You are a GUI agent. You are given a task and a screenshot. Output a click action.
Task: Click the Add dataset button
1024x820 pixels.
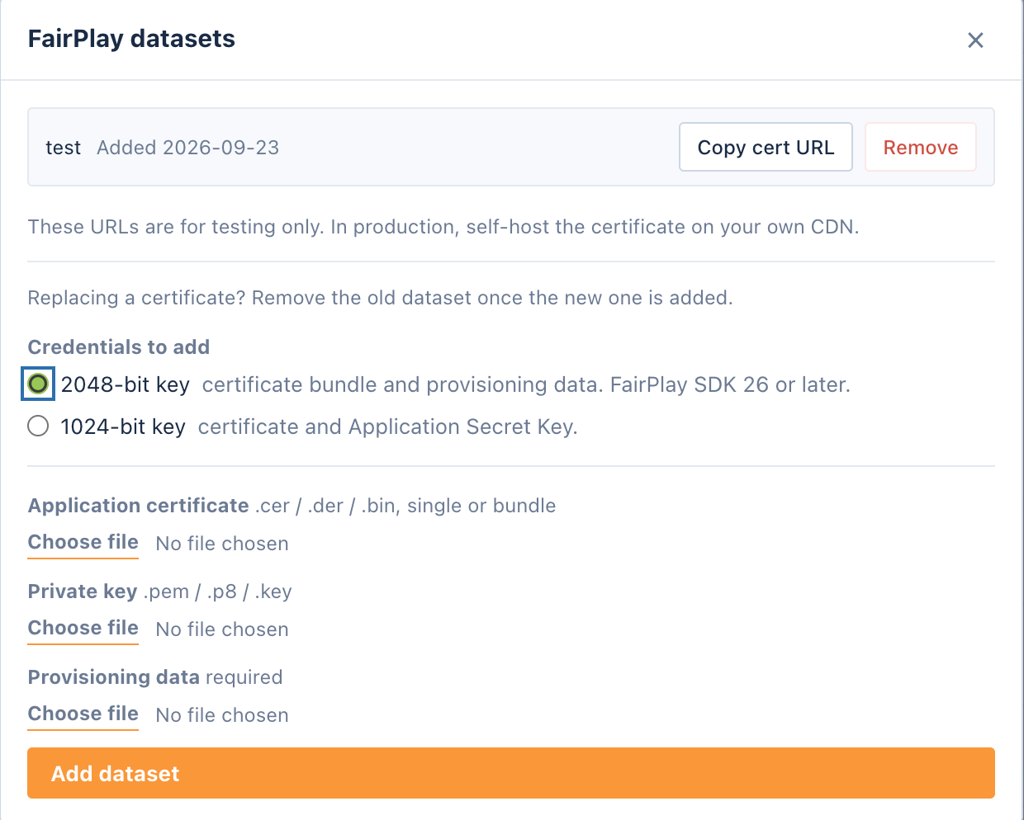pyautogui.click(x=511, y=773)
